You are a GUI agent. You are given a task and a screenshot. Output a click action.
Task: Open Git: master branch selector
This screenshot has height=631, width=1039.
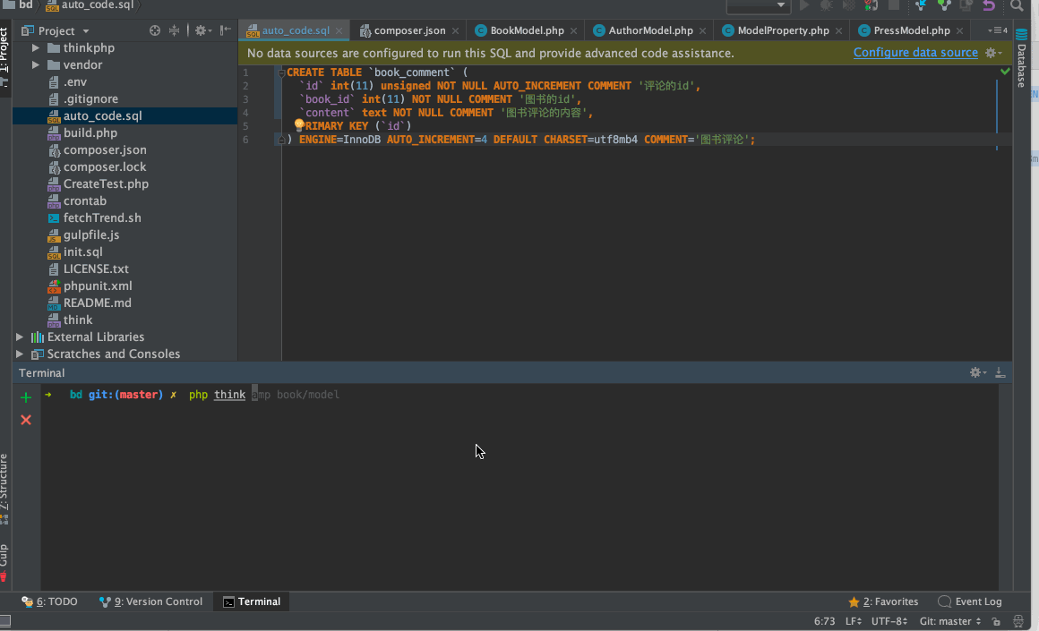click(x=950, y=621)
